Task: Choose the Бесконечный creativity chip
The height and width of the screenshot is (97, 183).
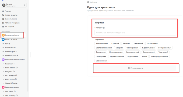Action: click(101, 61)
